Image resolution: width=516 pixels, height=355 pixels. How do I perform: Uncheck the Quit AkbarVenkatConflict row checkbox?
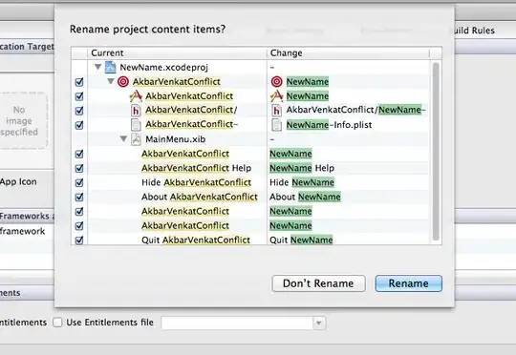79,240
